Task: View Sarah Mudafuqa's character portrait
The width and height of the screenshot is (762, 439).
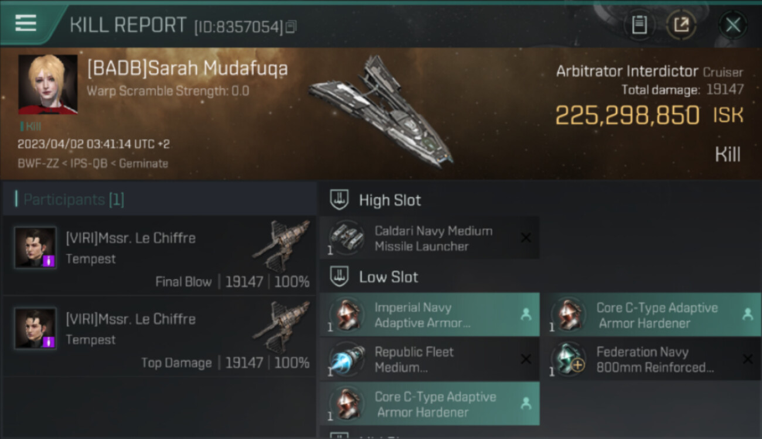Action: tap(47, 84)
